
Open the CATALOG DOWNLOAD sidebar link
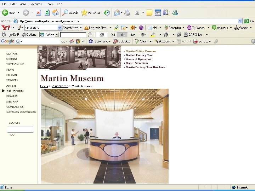click(x=21, y=112)
